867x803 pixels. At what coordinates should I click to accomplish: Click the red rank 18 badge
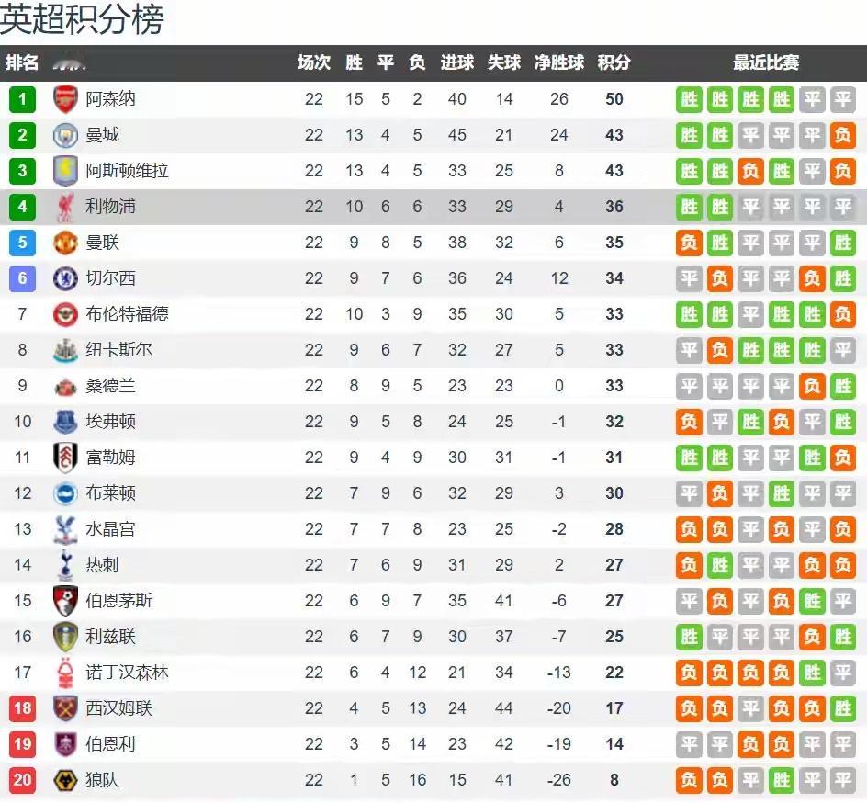tap(22, 708)
